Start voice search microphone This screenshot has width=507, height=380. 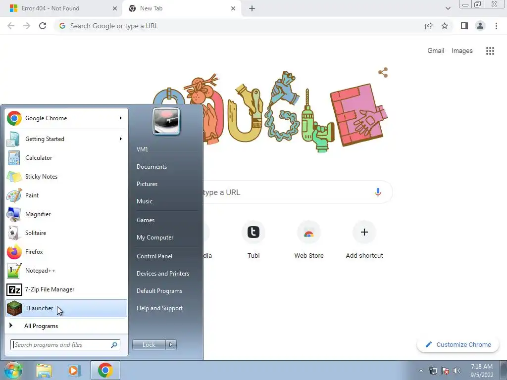(x=378, y=192)
